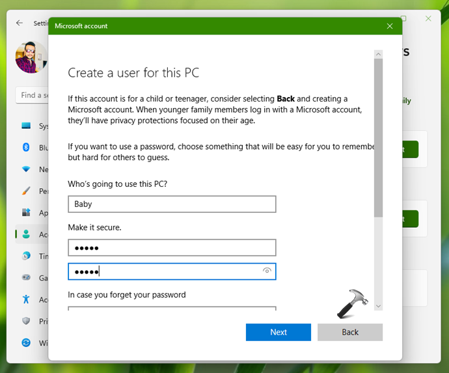Click the first password field

coord(172,247)
